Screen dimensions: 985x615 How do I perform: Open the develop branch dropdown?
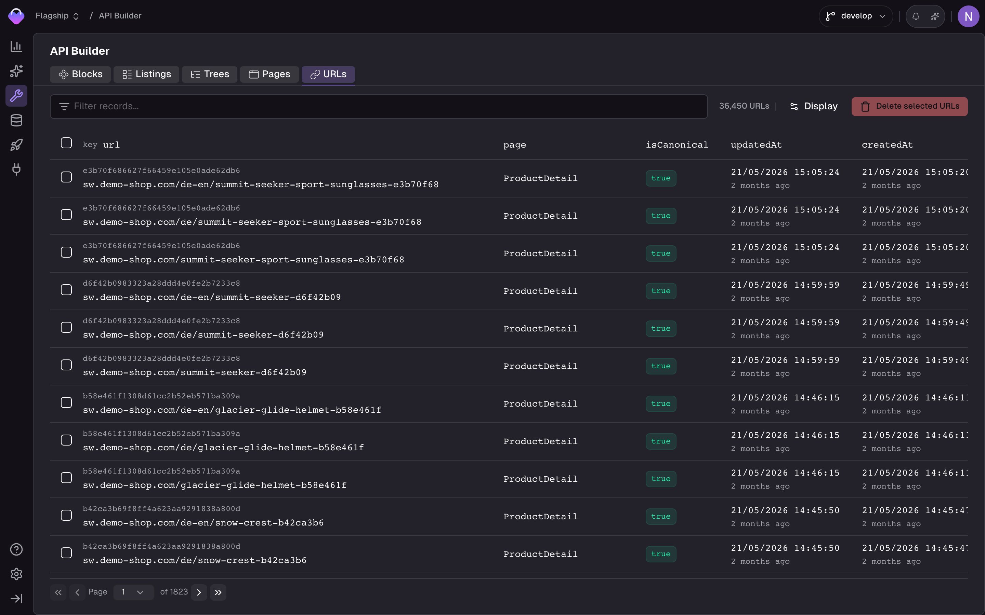(x=856, y=16)
